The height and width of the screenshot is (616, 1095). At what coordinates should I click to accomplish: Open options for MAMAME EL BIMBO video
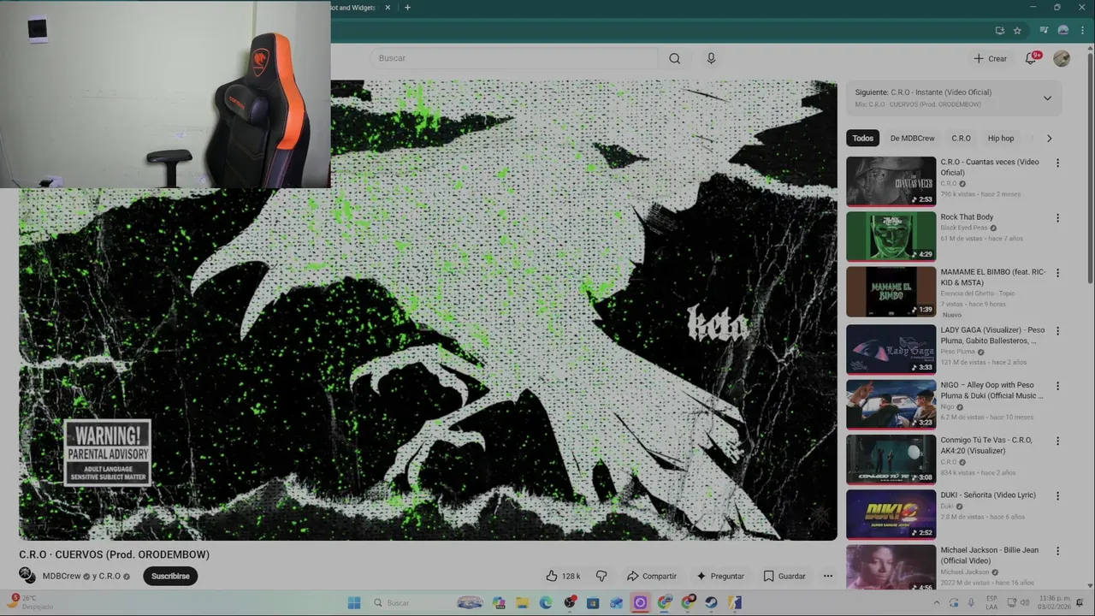point(1057,273)
